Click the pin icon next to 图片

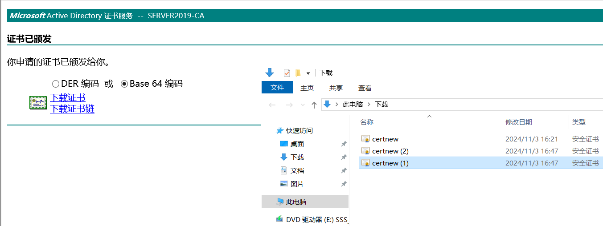tap(344, 184)
